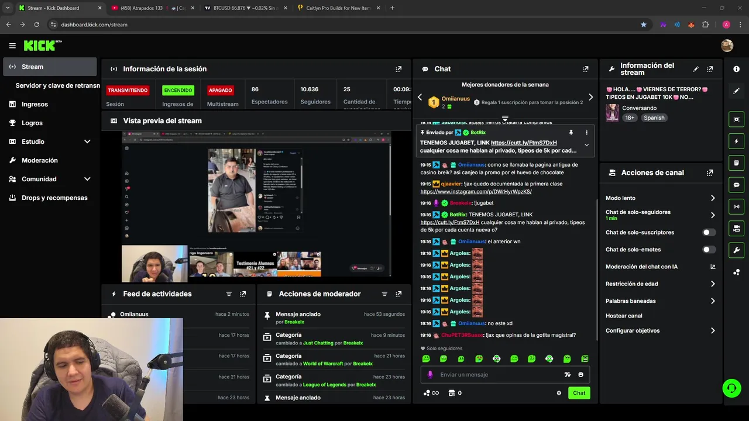Viewport: 749px width, 421px height.
Task: Open Moderación in left sidebar
Action: pyautogui.click(x=50, y=160)
